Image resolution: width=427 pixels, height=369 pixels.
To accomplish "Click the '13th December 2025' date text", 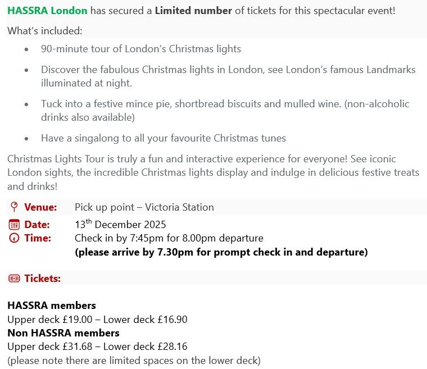I will [x=120, y=225].
